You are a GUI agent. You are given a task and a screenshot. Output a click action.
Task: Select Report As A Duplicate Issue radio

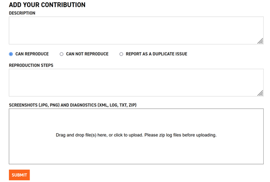tap(121, 54)
